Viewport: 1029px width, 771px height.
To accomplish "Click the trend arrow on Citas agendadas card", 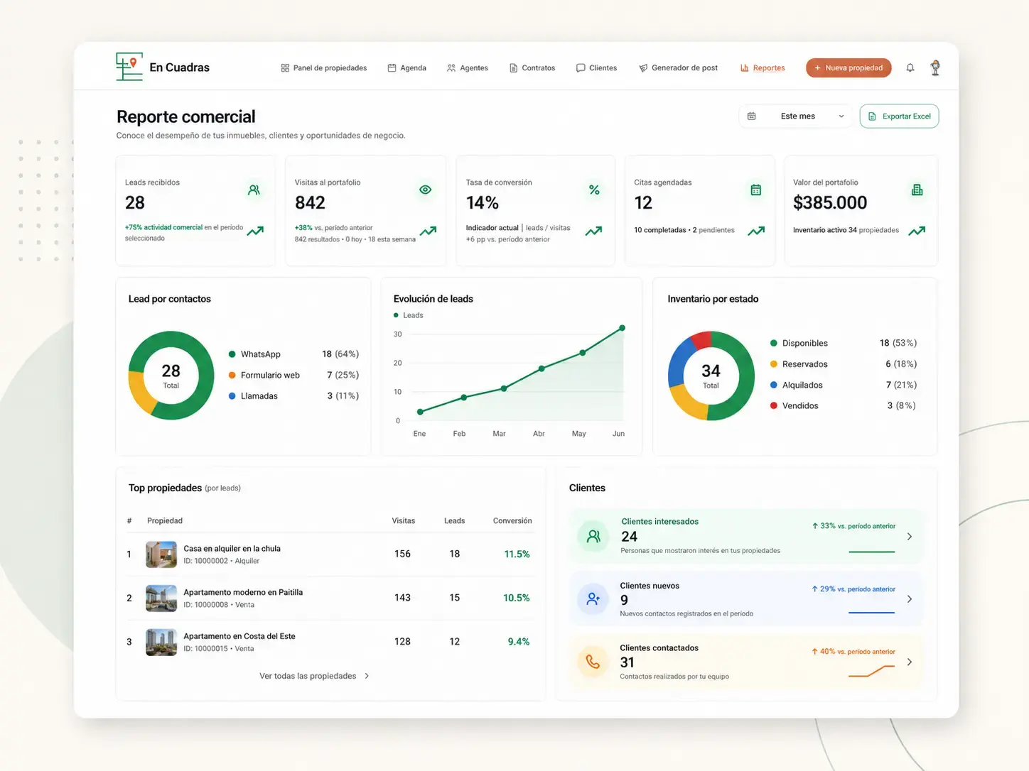I will [756, 231].
